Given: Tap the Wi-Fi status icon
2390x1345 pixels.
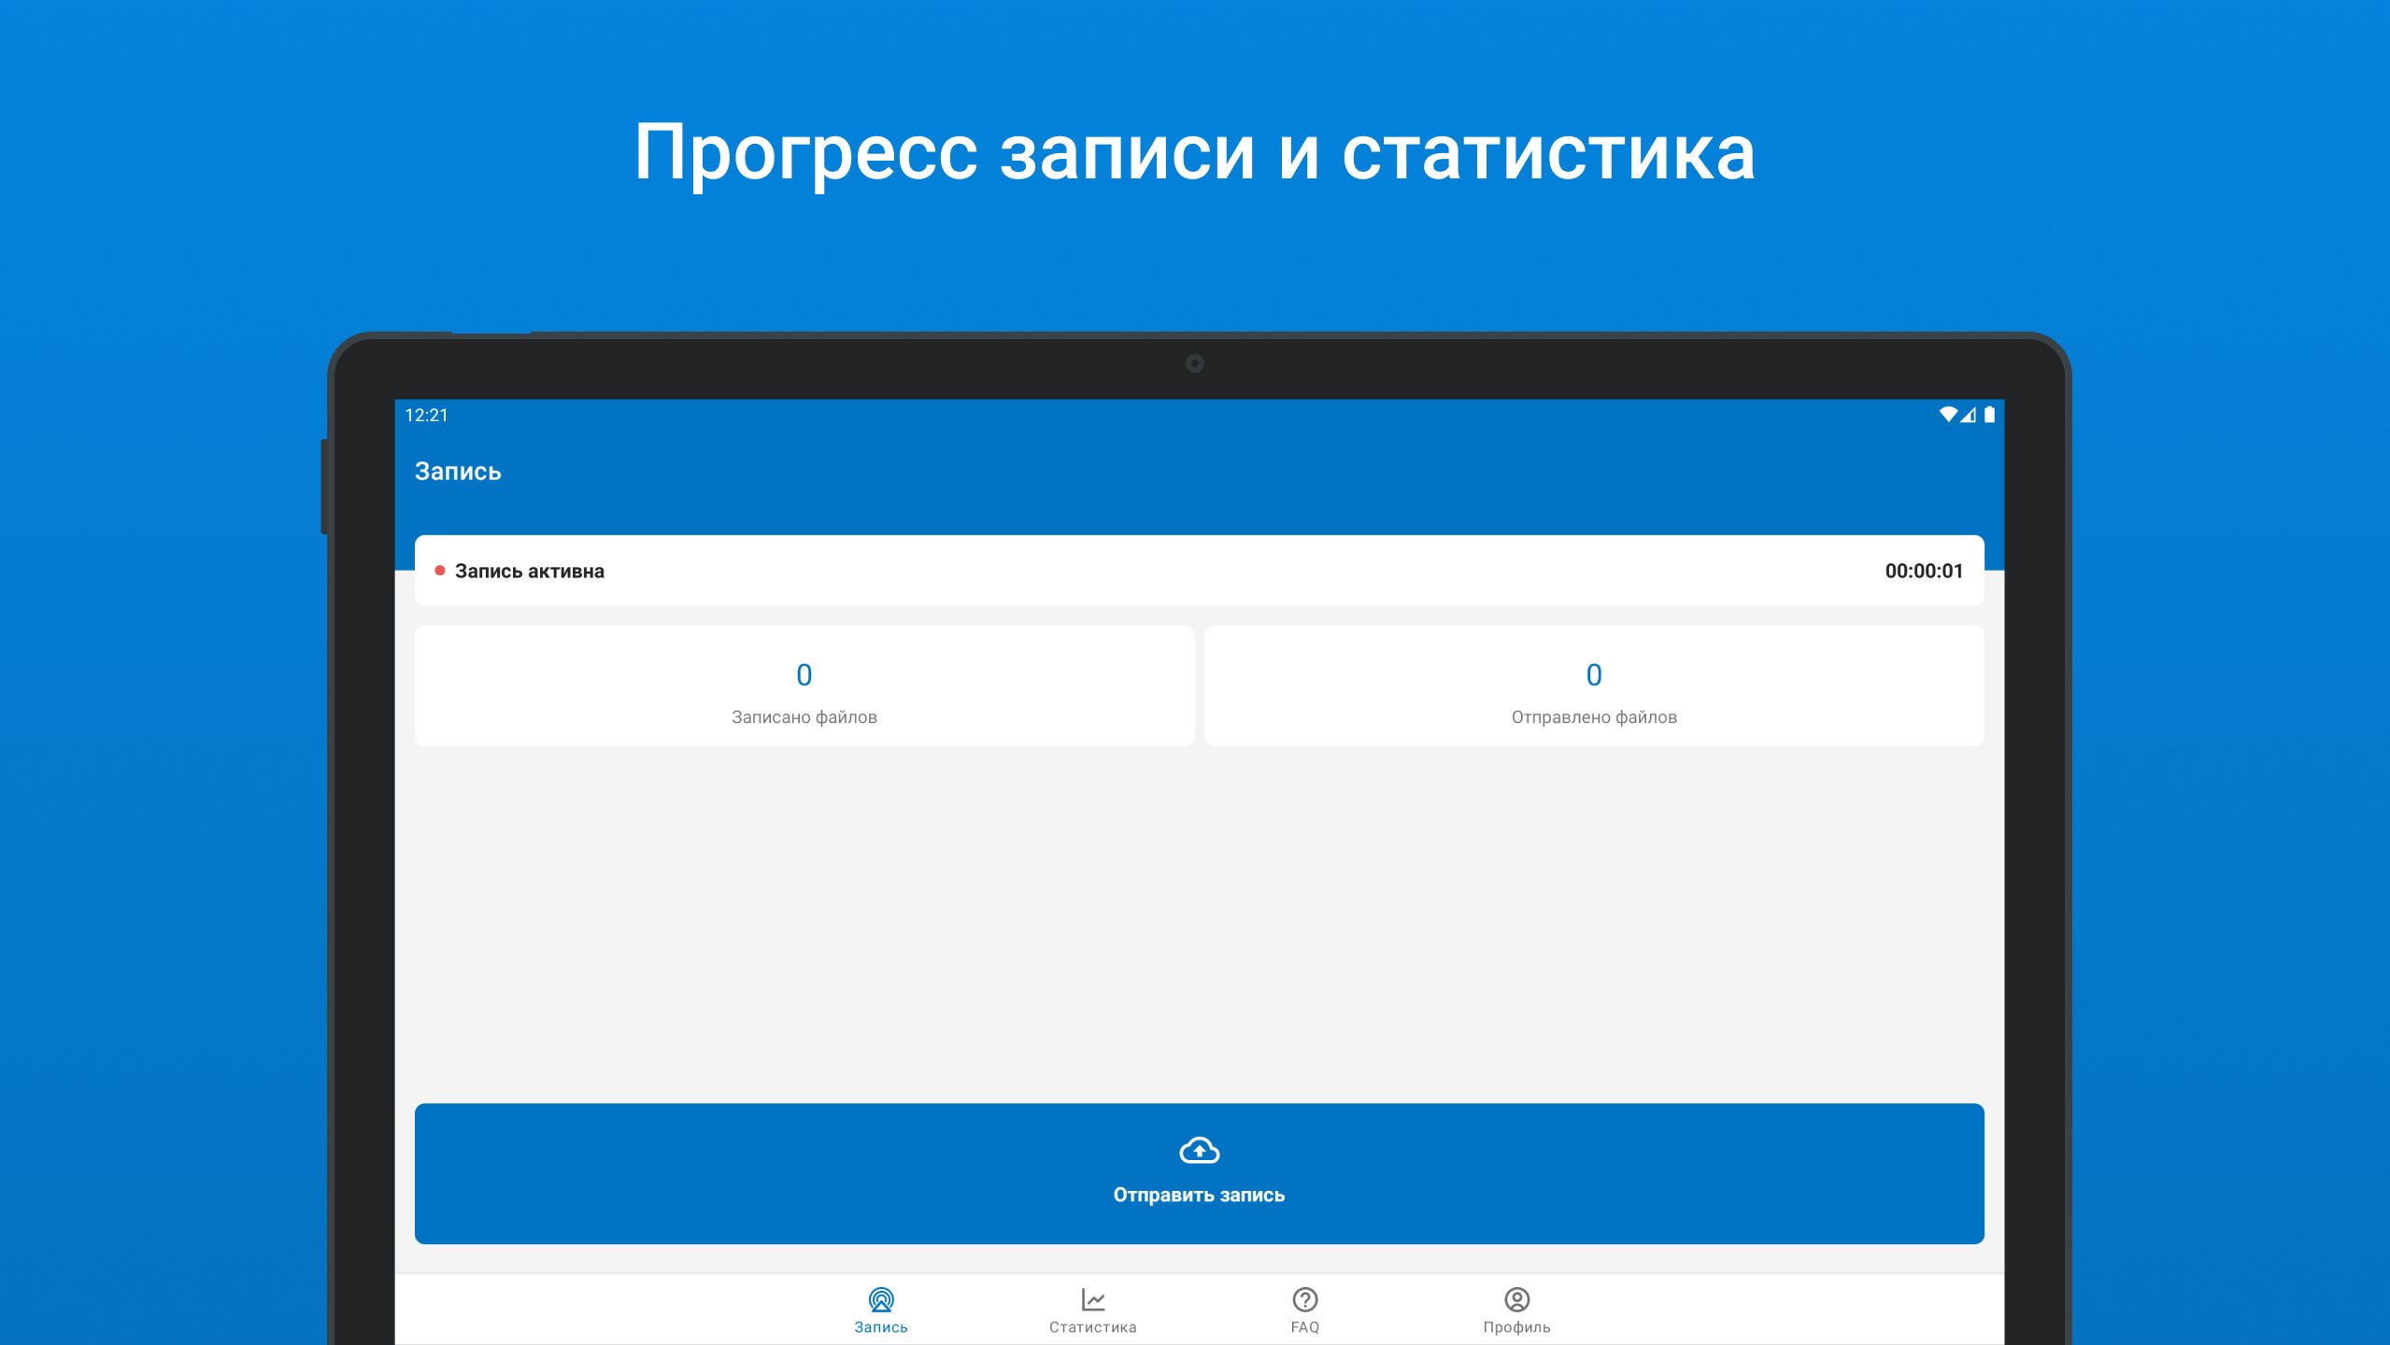Looking at the screenshot, I should pyautogui.click(x=1947, y=415).
